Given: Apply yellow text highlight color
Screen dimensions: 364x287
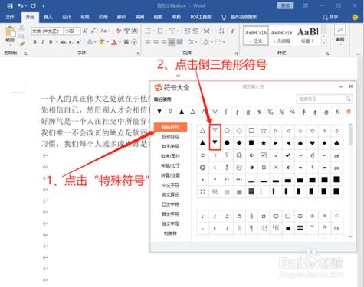Looking at the screenshot, I should click(101, 42).
